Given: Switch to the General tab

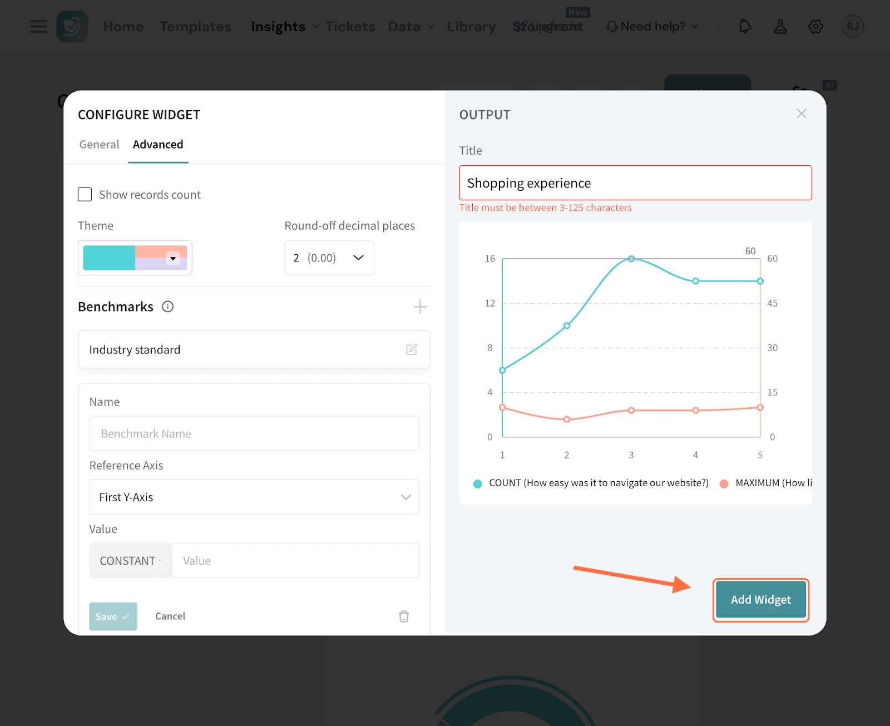Looking at the screenshot, I should tap(99, 145).
